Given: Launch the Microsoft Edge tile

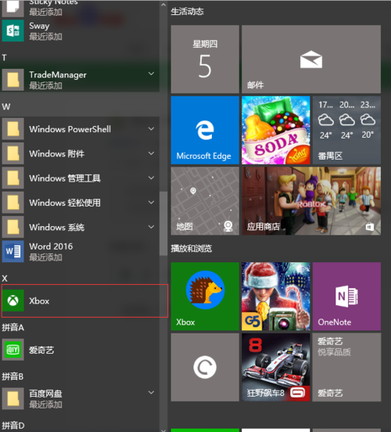Looking at the screenshot, I should tap(205, 130).
